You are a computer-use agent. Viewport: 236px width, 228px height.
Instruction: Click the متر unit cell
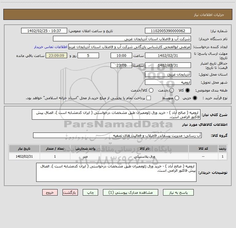[85, 156]
